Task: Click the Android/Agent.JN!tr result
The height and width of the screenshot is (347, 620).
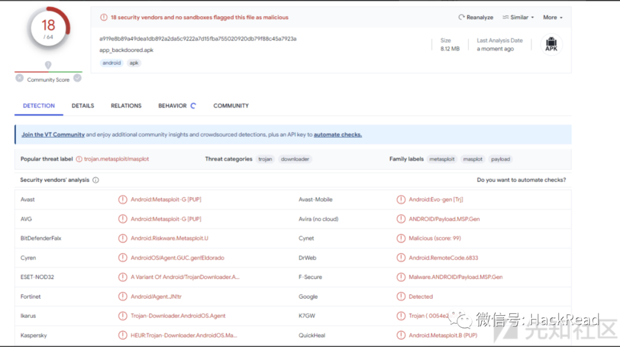Action: [x=156, y=296]
